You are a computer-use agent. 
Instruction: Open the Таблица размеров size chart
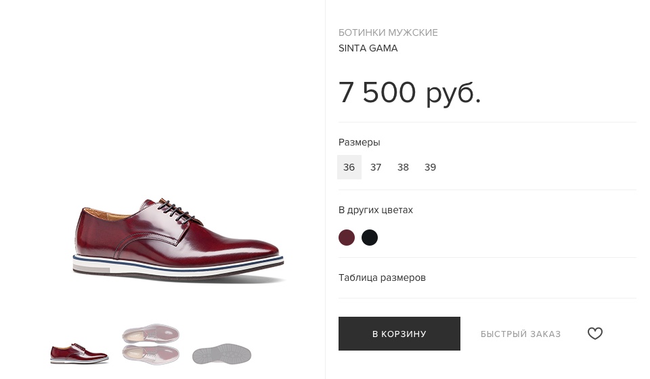(382, 277)
